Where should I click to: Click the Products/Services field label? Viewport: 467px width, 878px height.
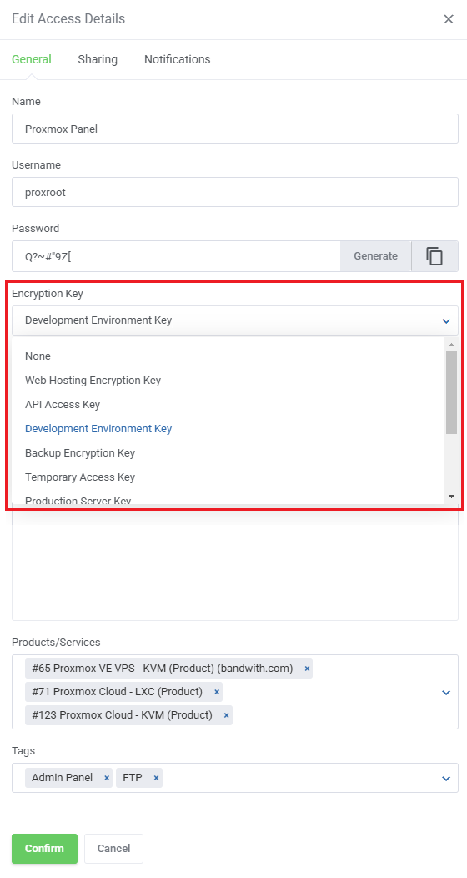pyautogui.click(x=56, y=643)
